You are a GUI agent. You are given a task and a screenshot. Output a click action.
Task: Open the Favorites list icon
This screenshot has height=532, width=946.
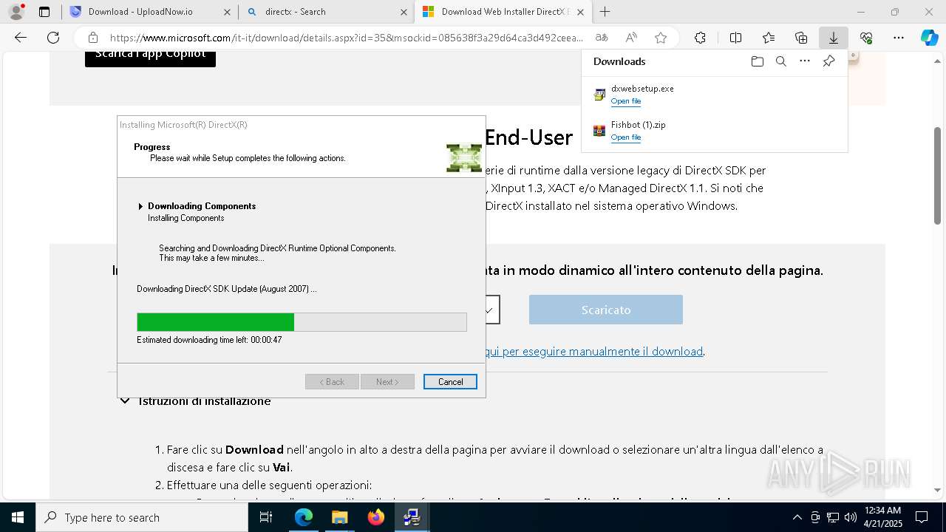point(769,38)
